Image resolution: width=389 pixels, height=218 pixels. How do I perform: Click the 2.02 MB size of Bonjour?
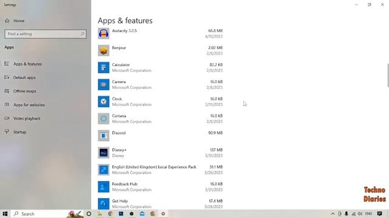point(215,48)
